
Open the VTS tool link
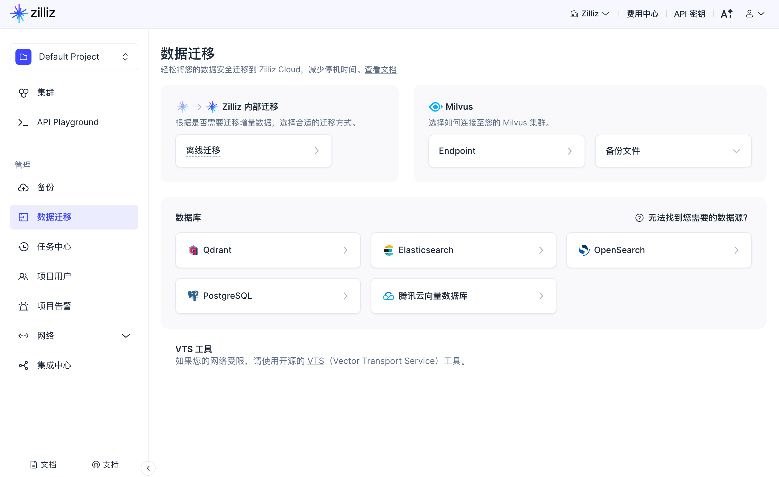[x=315, y=361]
